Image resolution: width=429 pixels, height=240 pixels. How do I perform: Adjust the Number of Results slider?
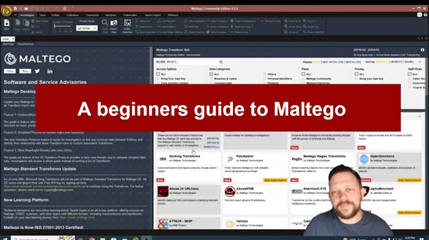pyautogui.click(x=63, y=26)
